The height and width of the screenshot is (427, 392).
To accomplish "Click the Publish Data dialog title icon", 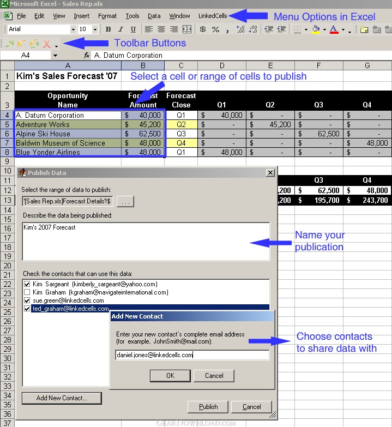I will pyautogui.click(x=23, y=173).
